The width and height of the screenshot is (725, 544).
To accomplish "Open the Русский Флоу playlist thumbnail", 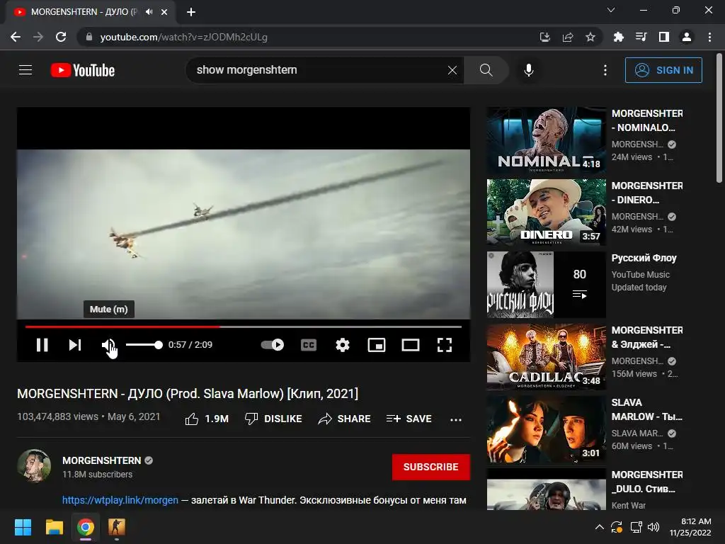I will 546,285.
